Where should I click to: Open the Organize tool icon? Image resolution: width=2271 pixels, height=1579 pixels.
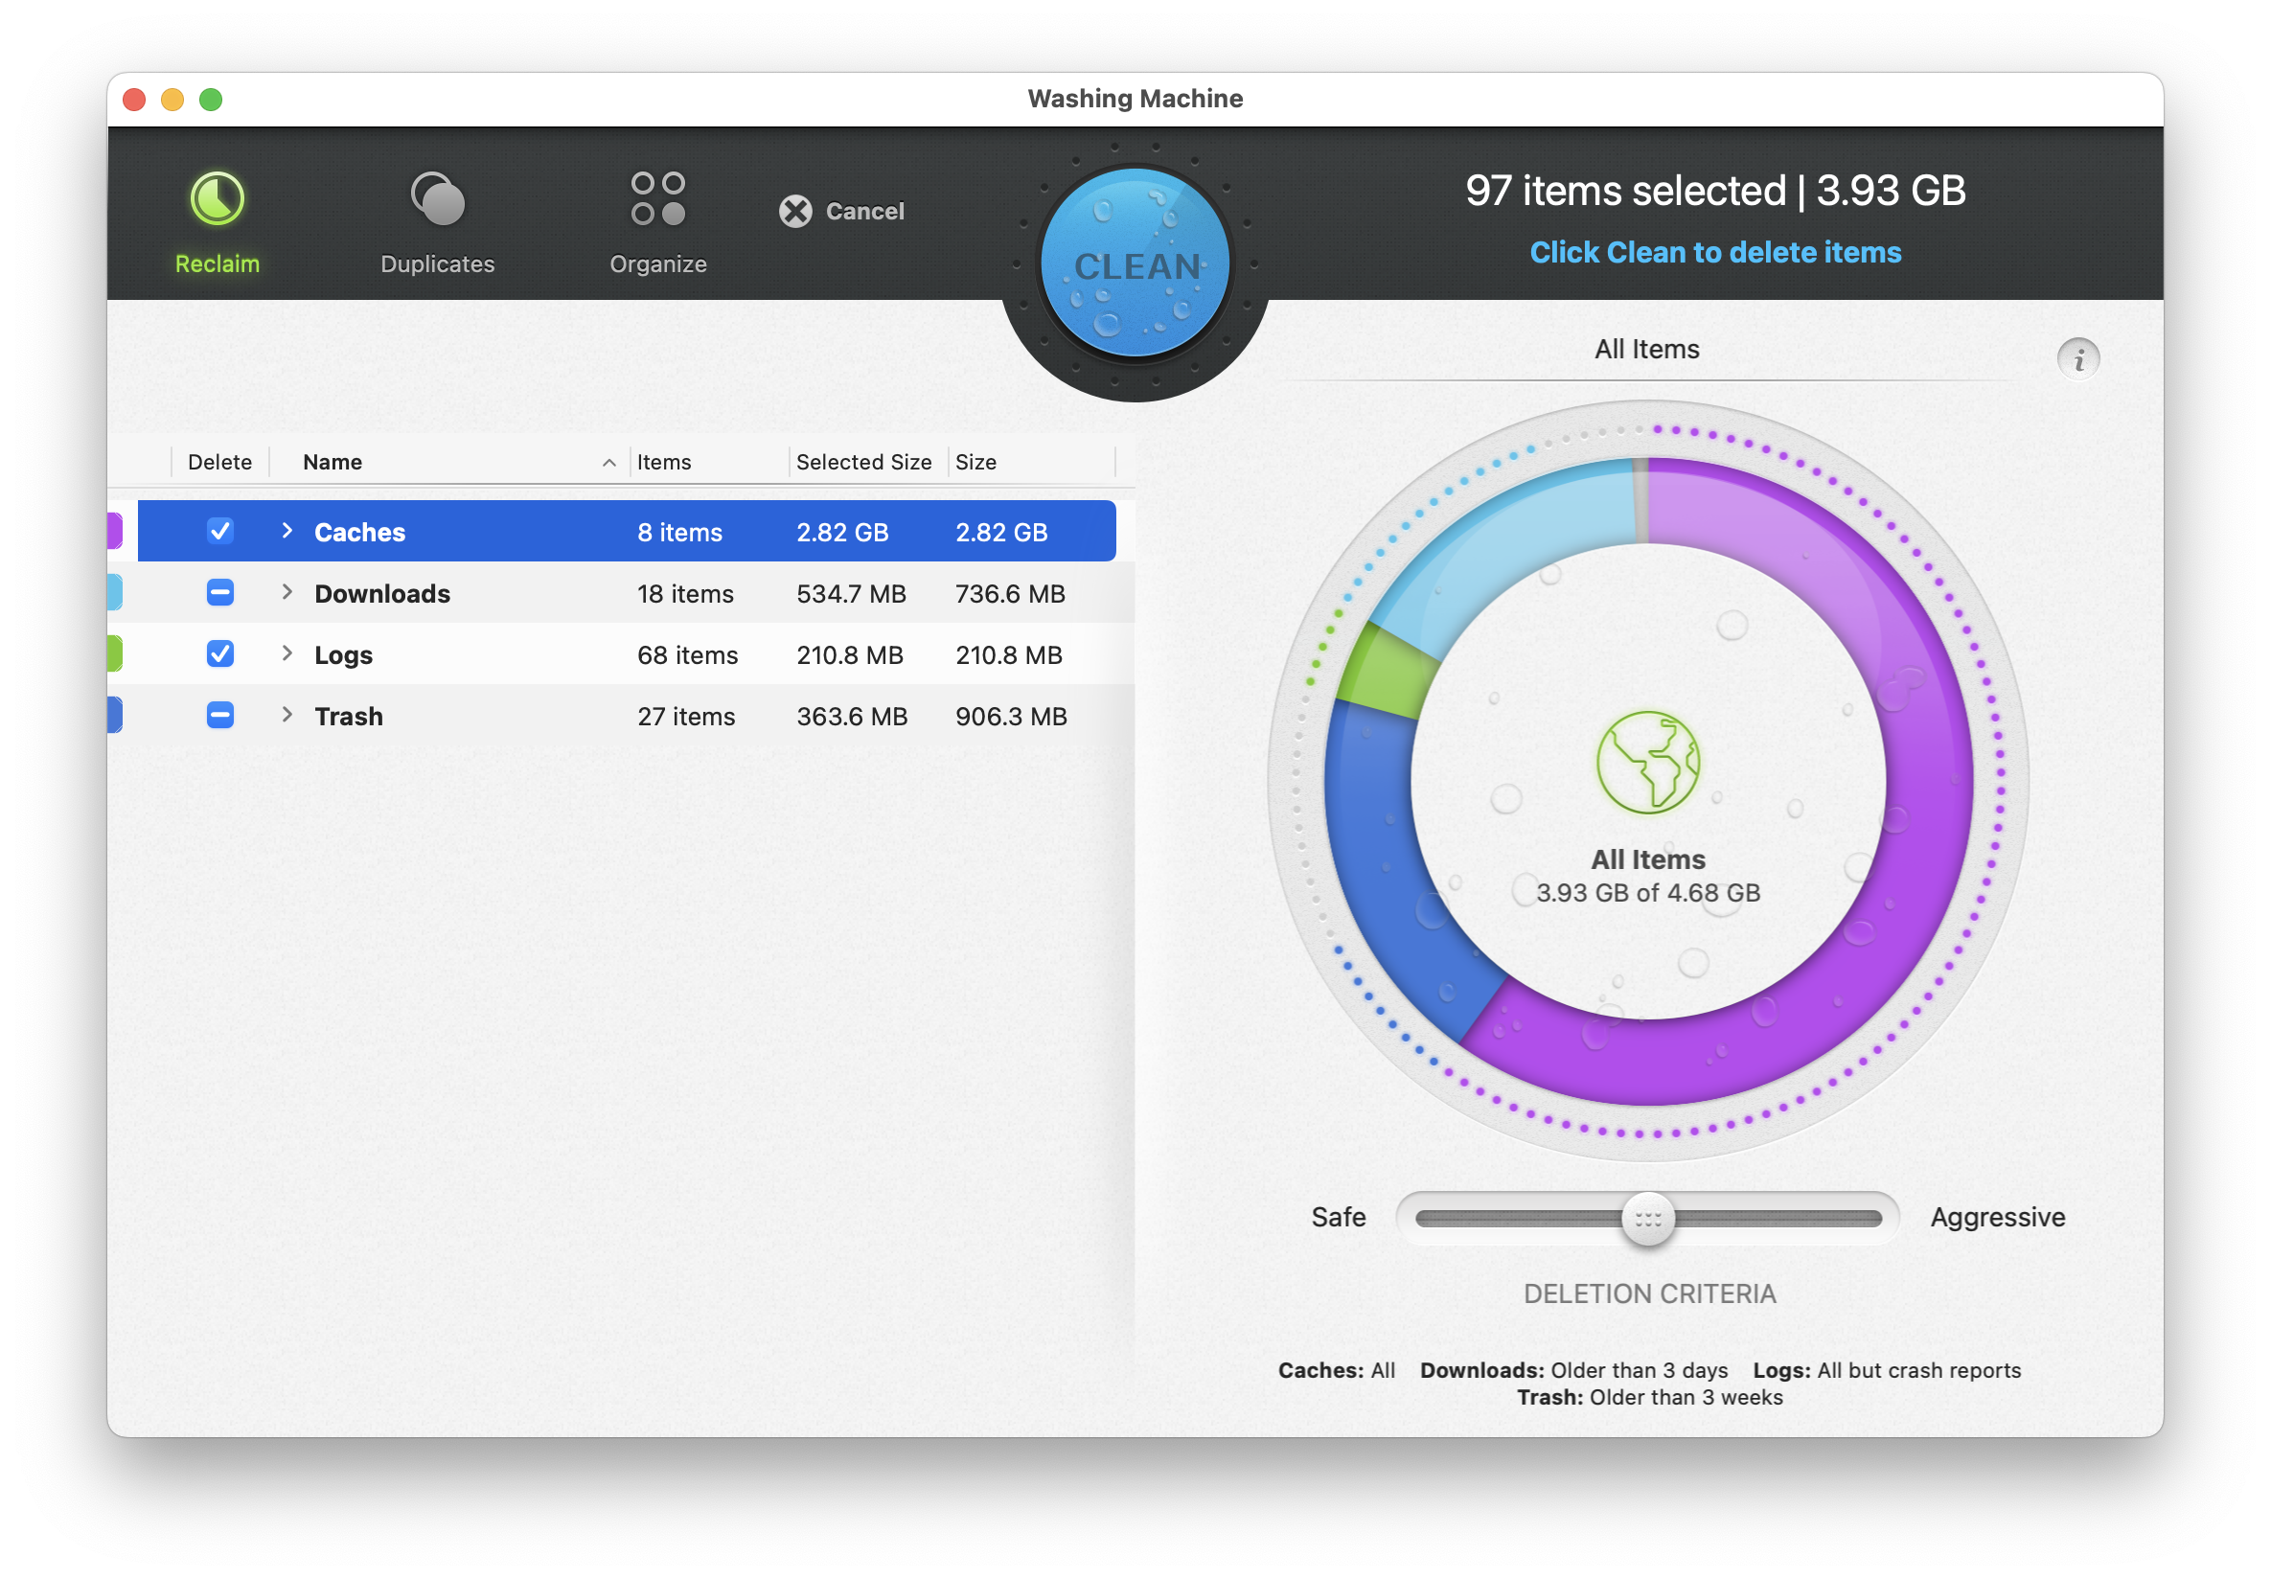657,198
